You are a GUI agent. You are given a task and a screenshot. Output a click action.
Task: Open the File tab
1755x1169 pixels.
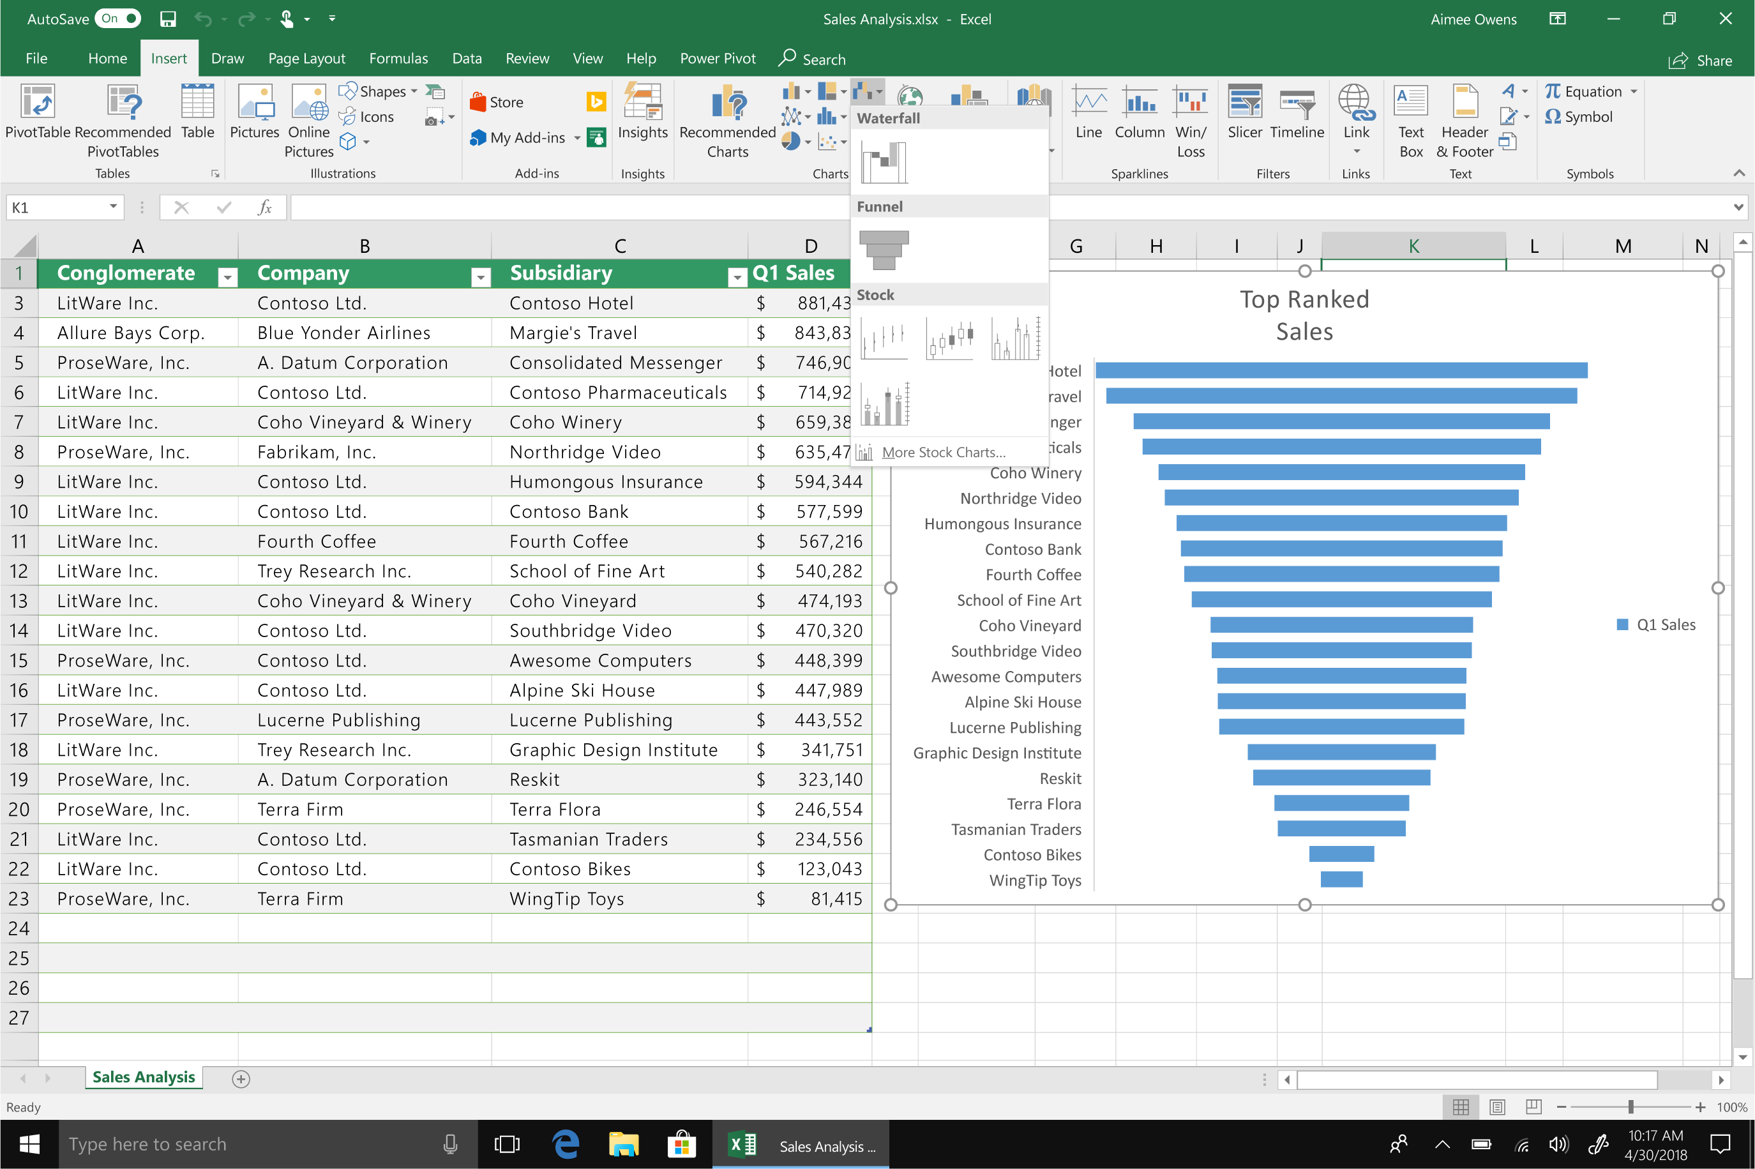tap(36, 58)
